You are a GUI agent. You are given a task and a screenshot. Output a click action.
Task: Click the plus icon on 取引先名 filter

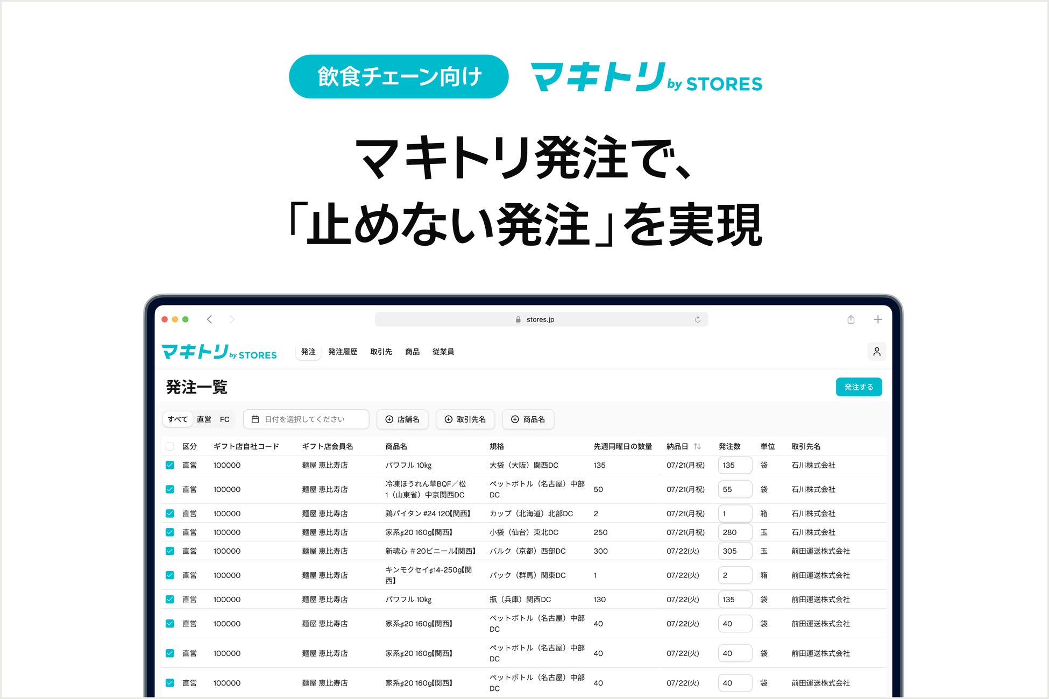coord(448,419)
